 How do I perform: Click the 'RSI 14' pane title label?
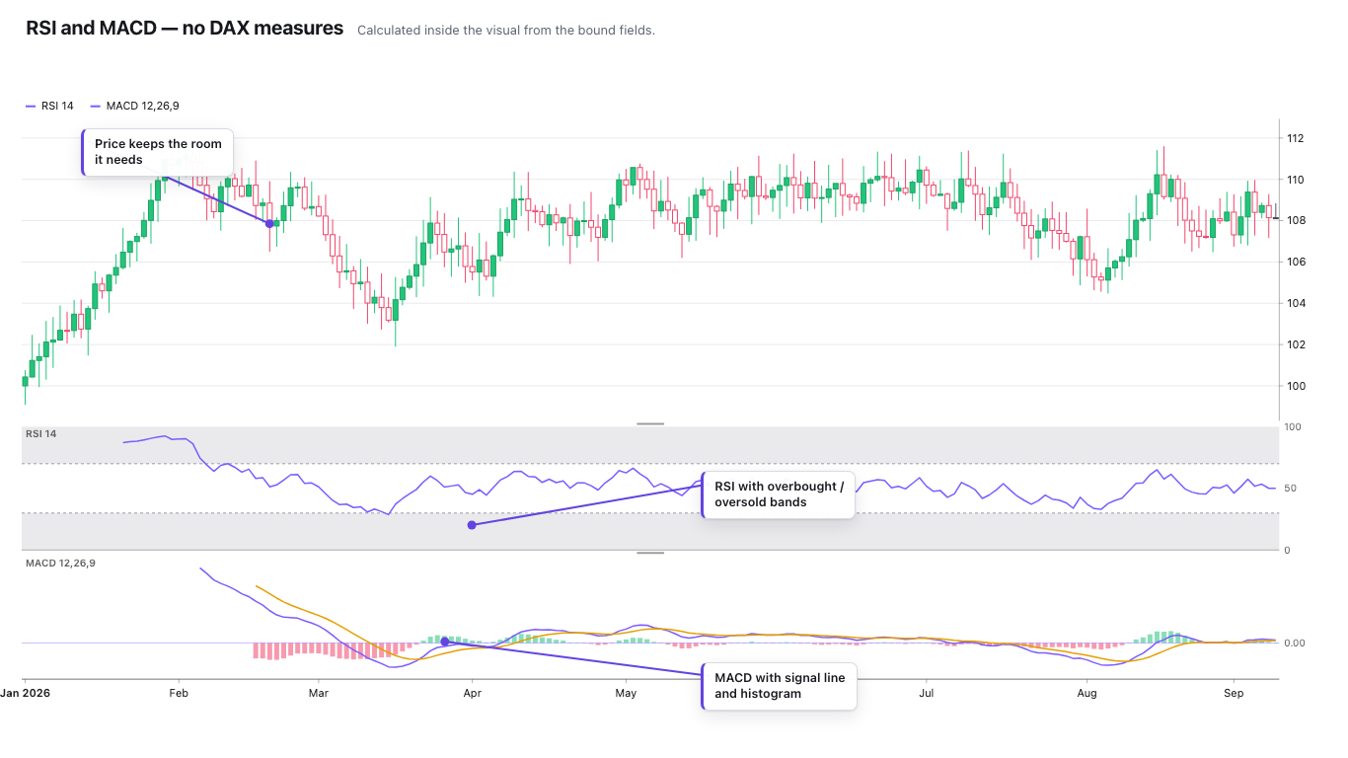point(41,433)
